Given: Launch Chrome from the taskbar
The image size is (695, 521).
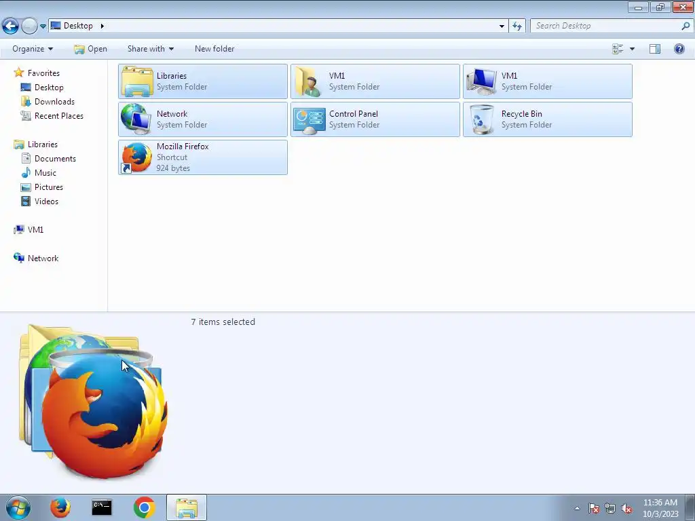Looking at the screenshot, I should coord(144,507).
